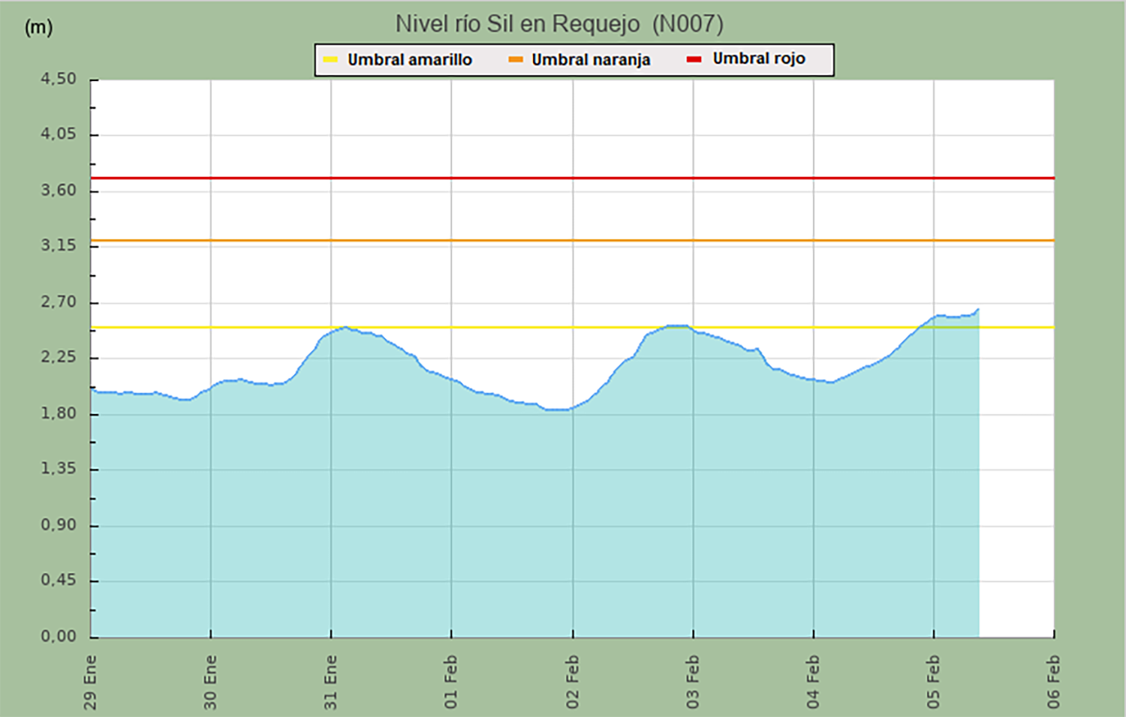1126x717 pixels.
Task: Select the 'Umbral naranja' legend label
Action: click(591, 60)
